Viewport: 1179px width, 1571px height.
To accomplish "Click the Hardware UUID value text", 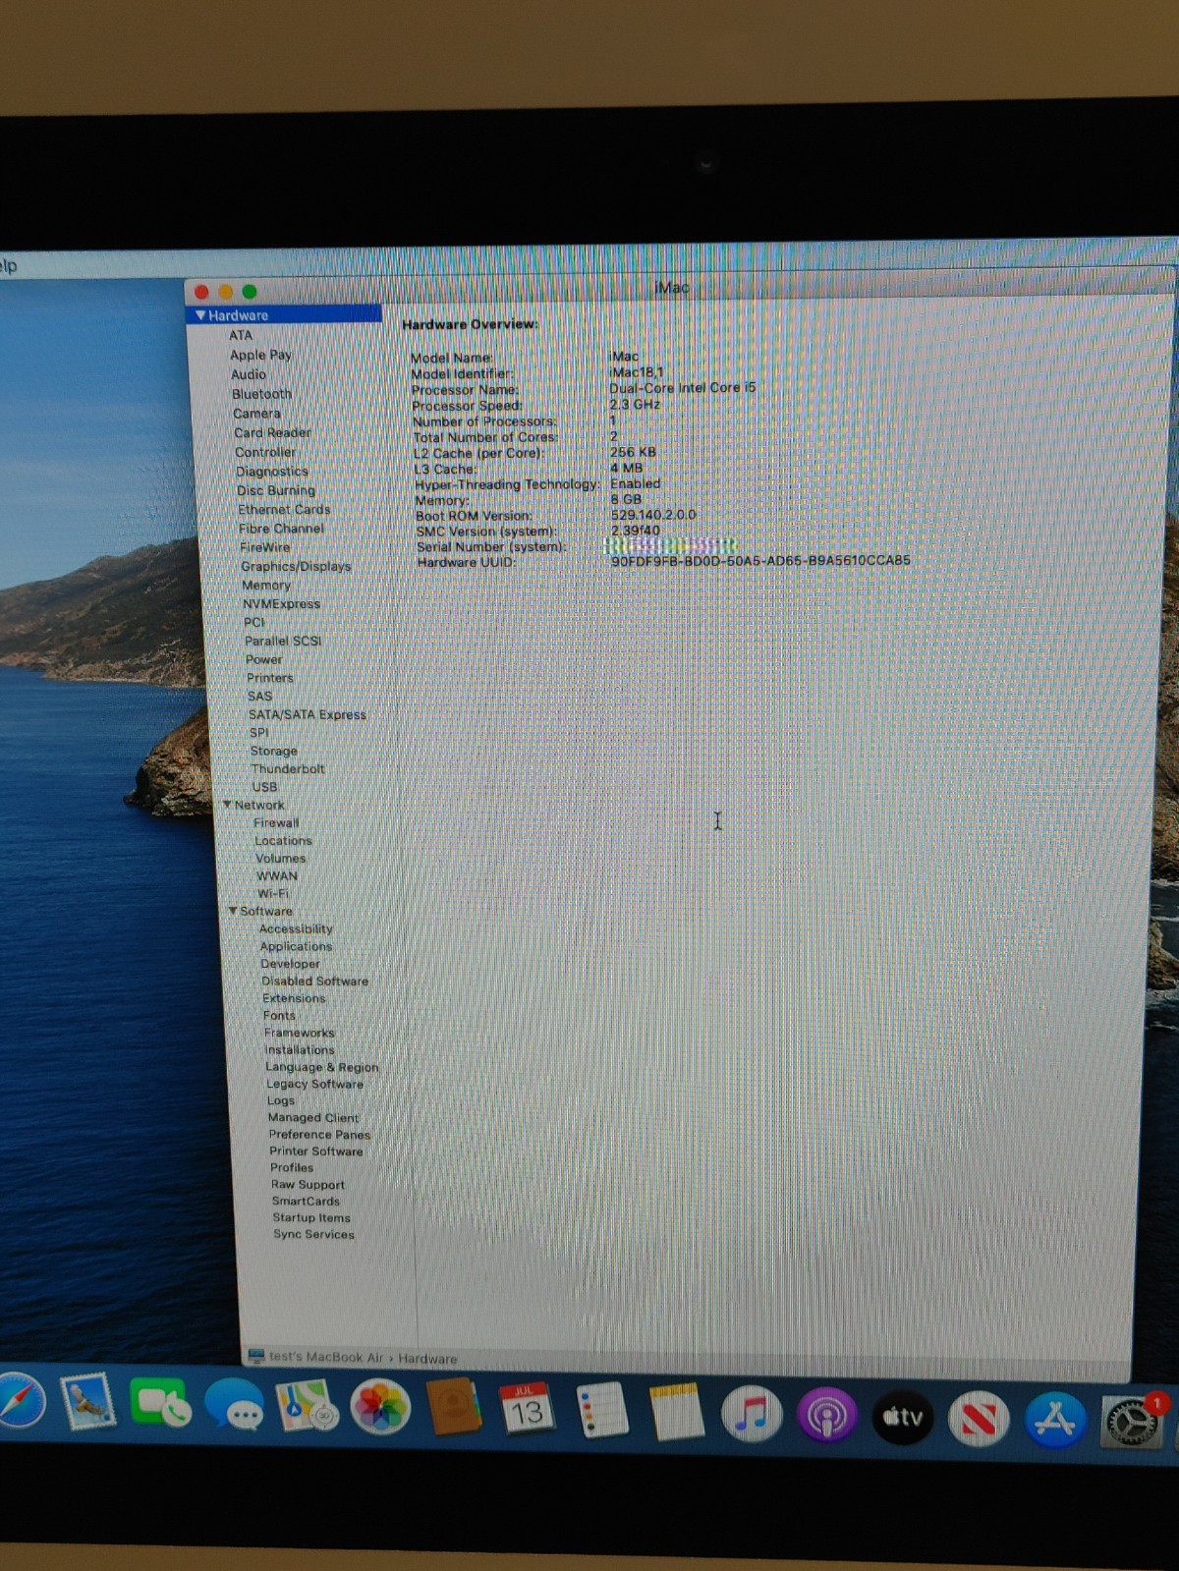I will point(760,561).
